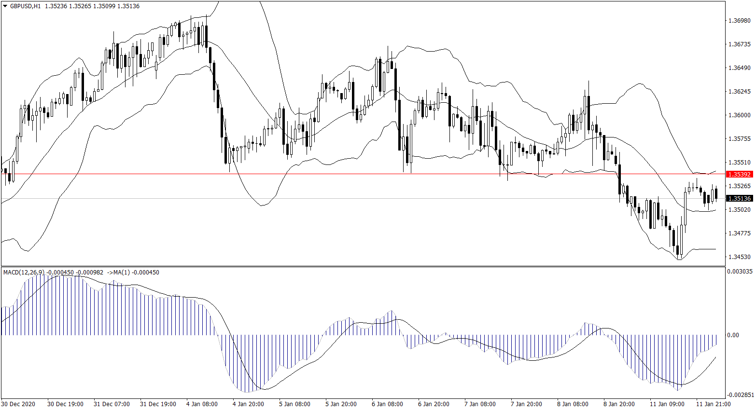Viewport: 756px width, 410px height.
Task: Click the 11 Jan 21:00 time label
Action: pyautogui.click(x=712, y=404)
